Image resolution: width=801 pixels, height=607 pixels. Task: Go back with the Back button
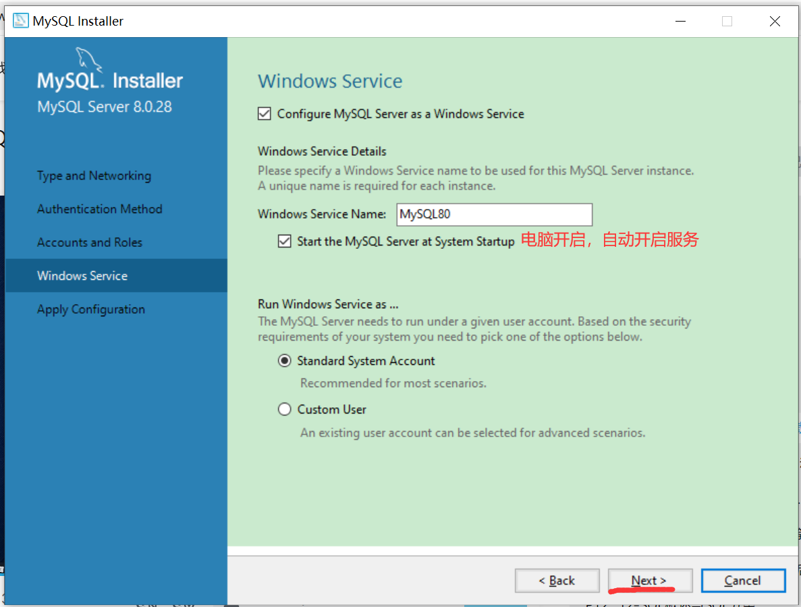[557, 581]
